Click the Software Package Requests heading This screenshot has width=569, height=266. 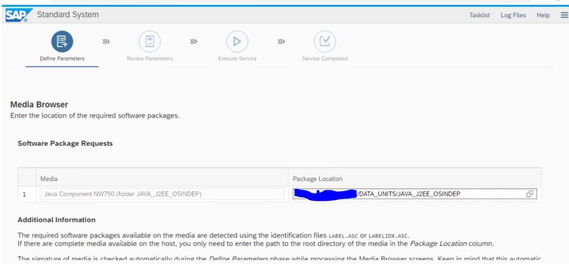(x=66, y=143)
